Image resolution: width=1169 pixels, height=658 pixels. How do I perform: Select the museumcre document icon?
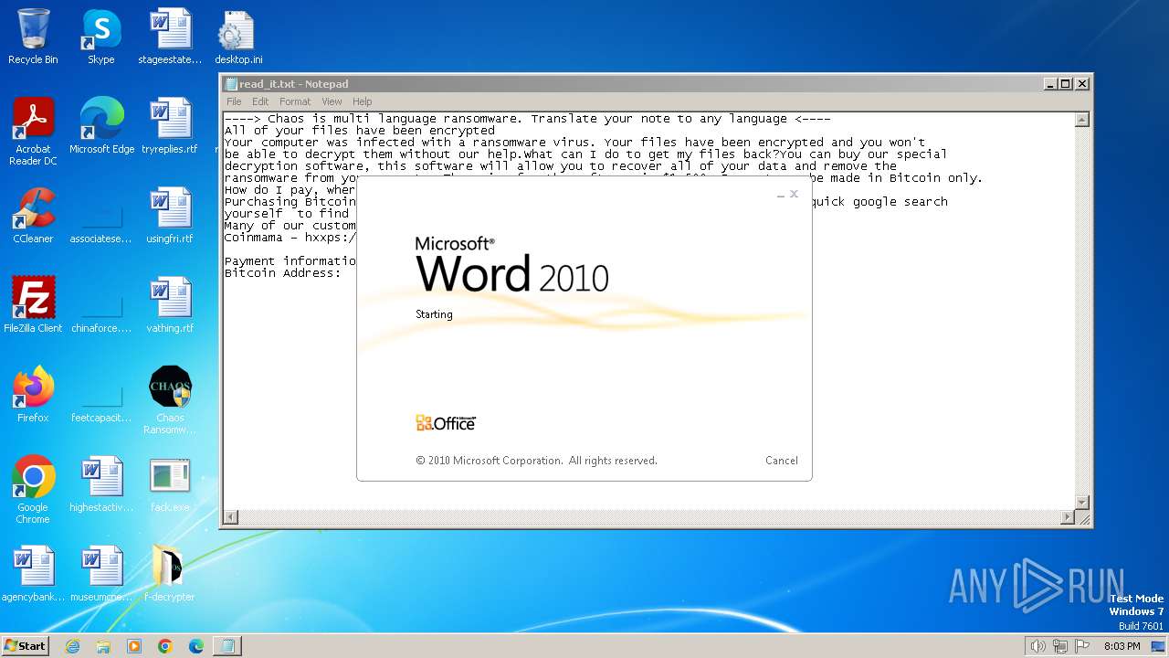[x=101, y=574]
